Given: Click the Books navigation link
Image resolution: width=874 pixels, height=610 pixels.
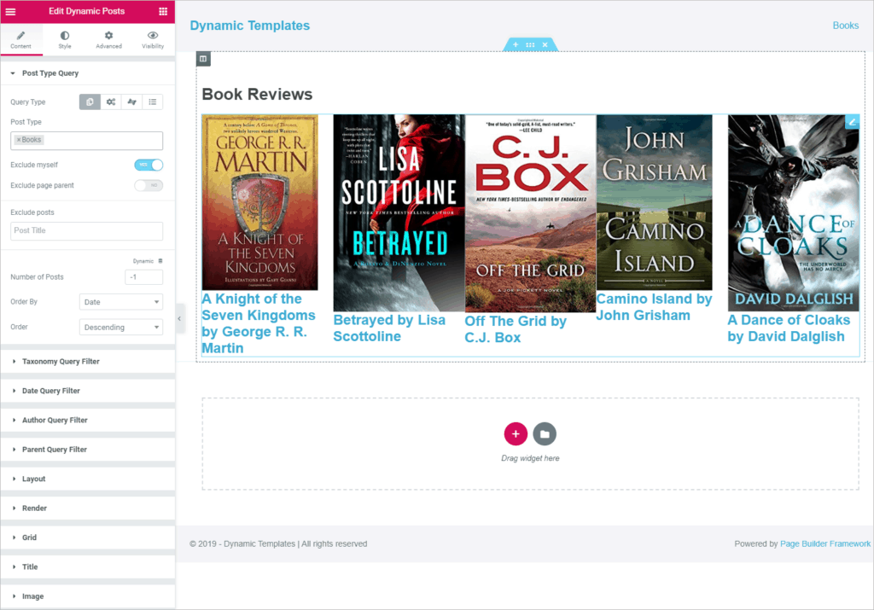Looking at the screenshot, I should (x=845, y=26).
